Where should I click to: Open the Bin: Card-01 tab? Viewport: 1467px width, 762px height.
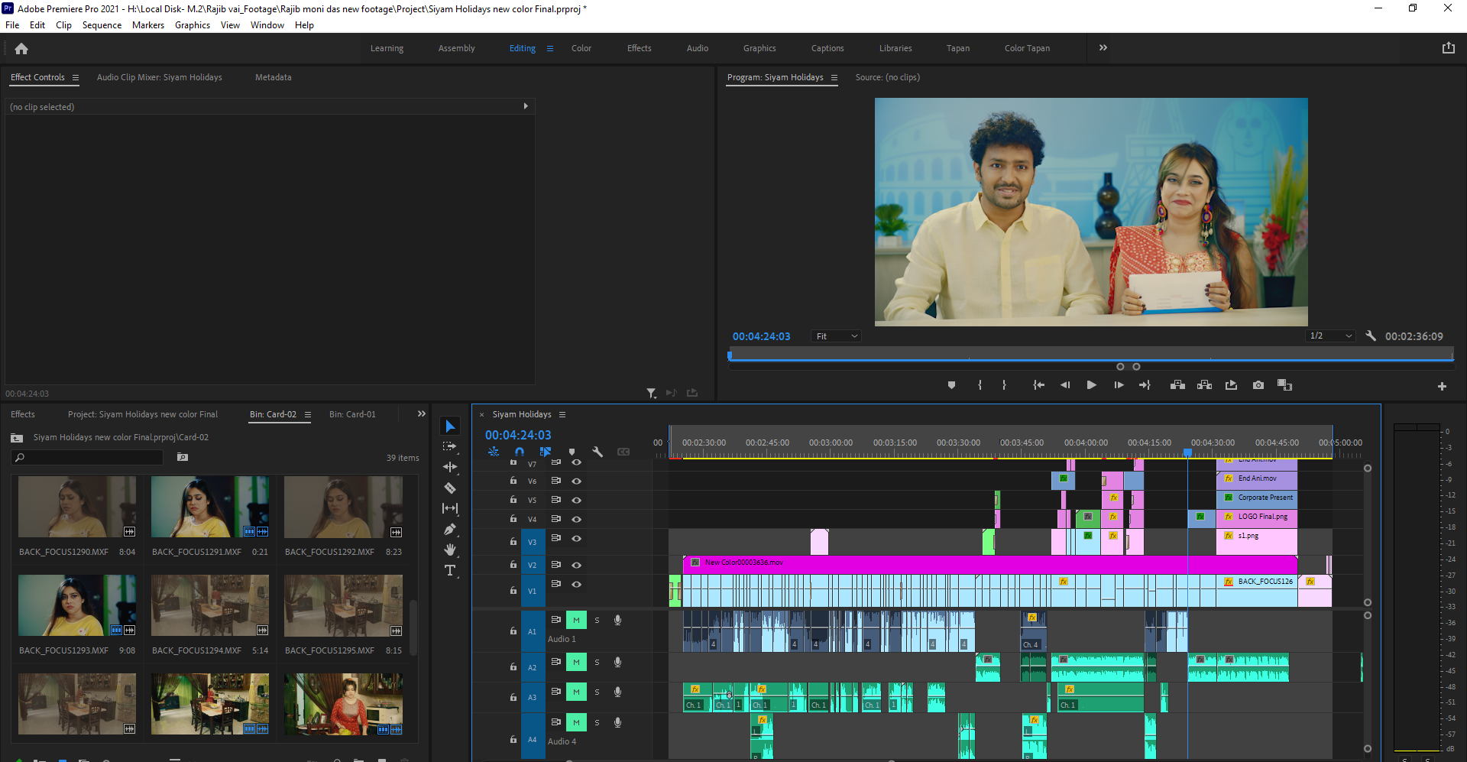coord(352,414)
